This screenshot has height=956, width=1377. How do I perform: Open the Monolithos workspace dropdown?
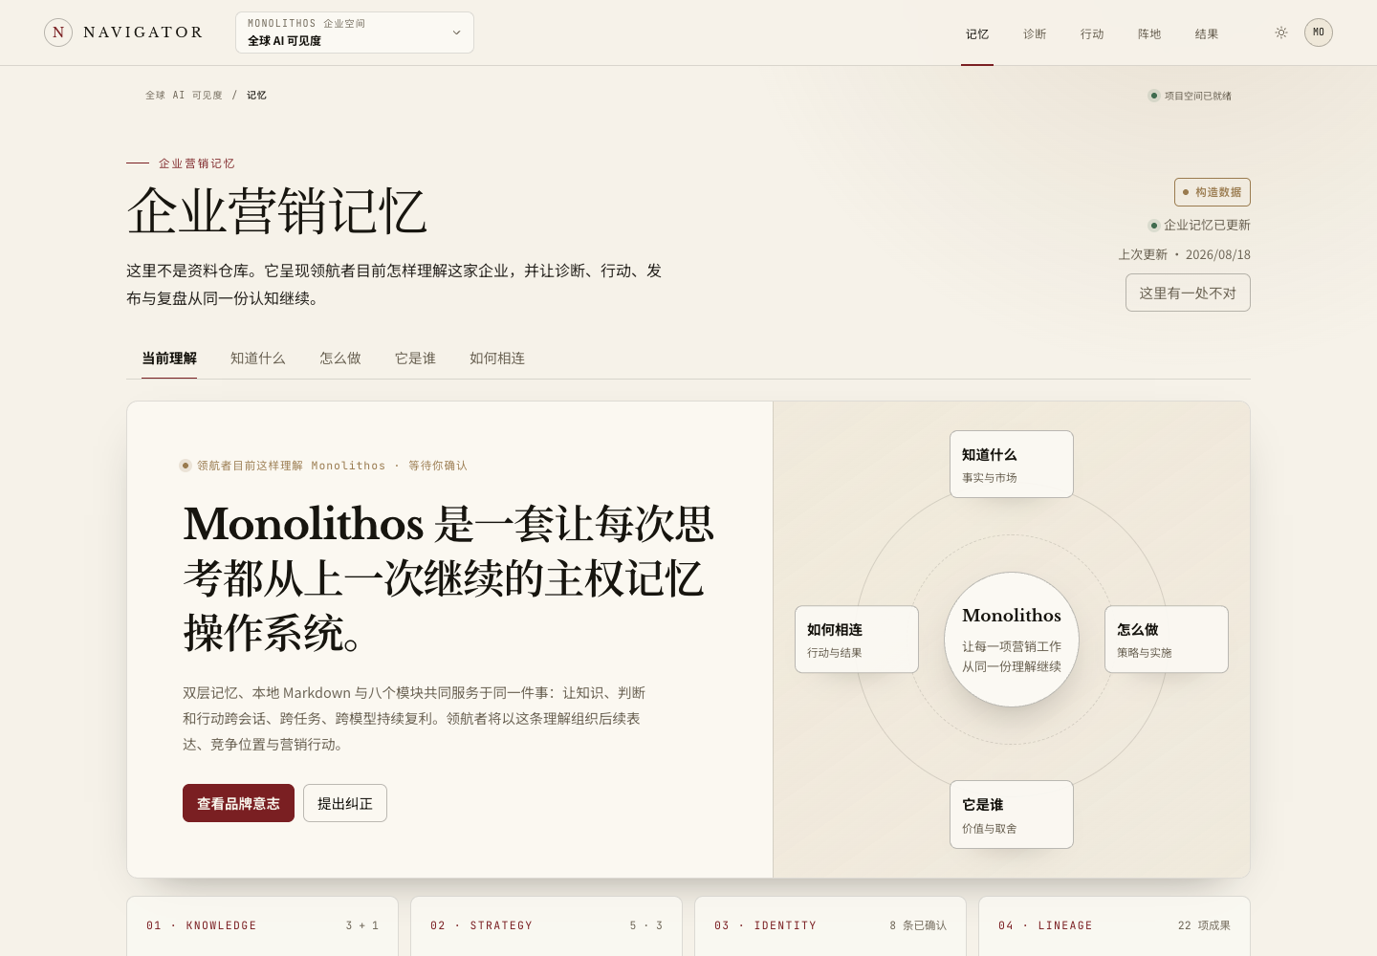pyautogui.click(x=355, y=33)
